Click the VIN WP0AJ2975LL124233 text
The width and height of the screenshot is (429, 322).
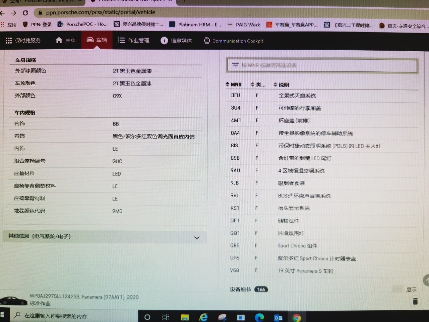tap(55, 297)
